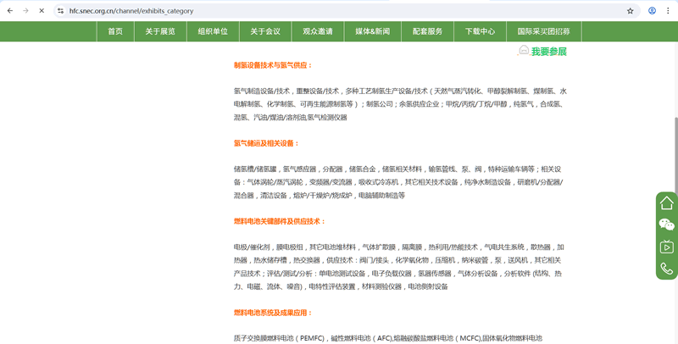This screenshot has height=344, width=678.
Task: Open 国际采买团招募 link
Action: pyautogui.click(x=543, y=31)
